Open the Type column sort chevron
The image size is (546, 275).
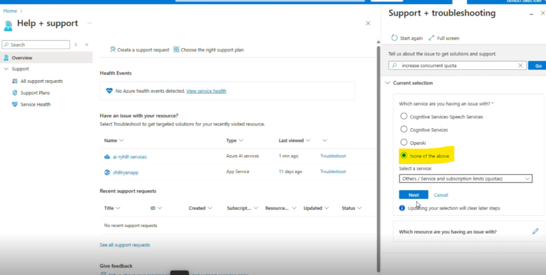pyautogui.click(x=241, y=141)
